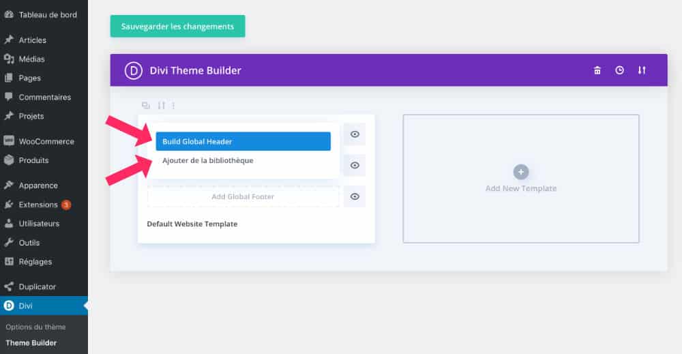Click Default Website Template label

point(192,224)
